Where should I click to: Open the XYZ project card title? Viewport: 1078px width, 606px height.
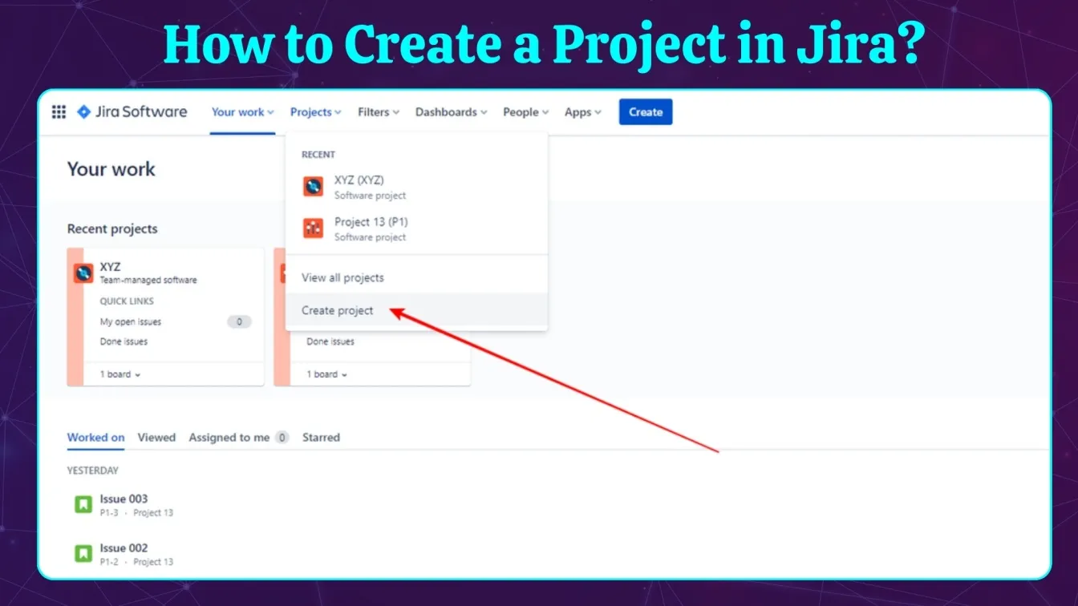(x=110, y=267)
